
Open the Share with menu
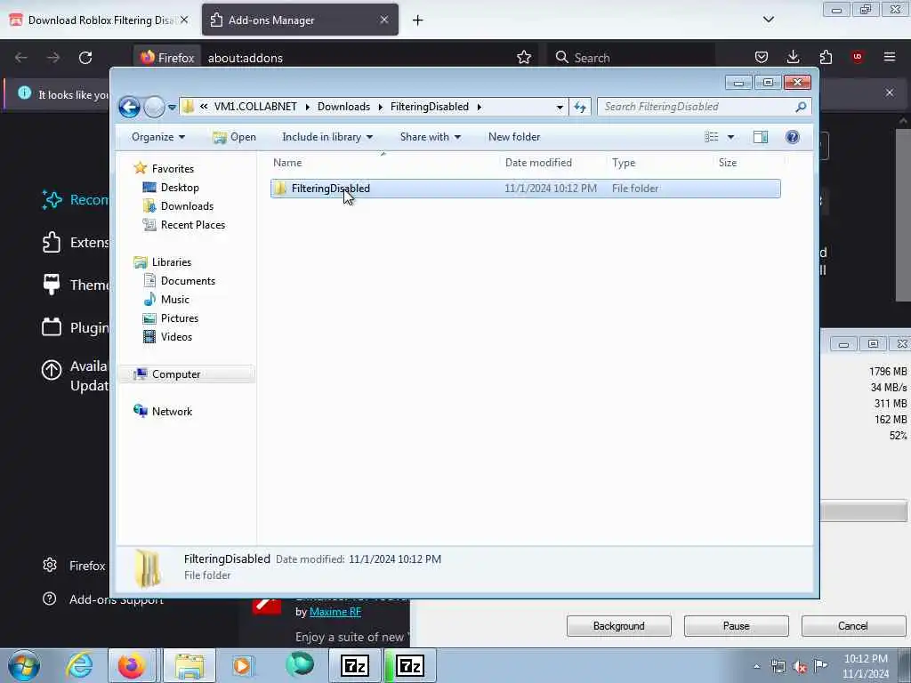(430, 137)
